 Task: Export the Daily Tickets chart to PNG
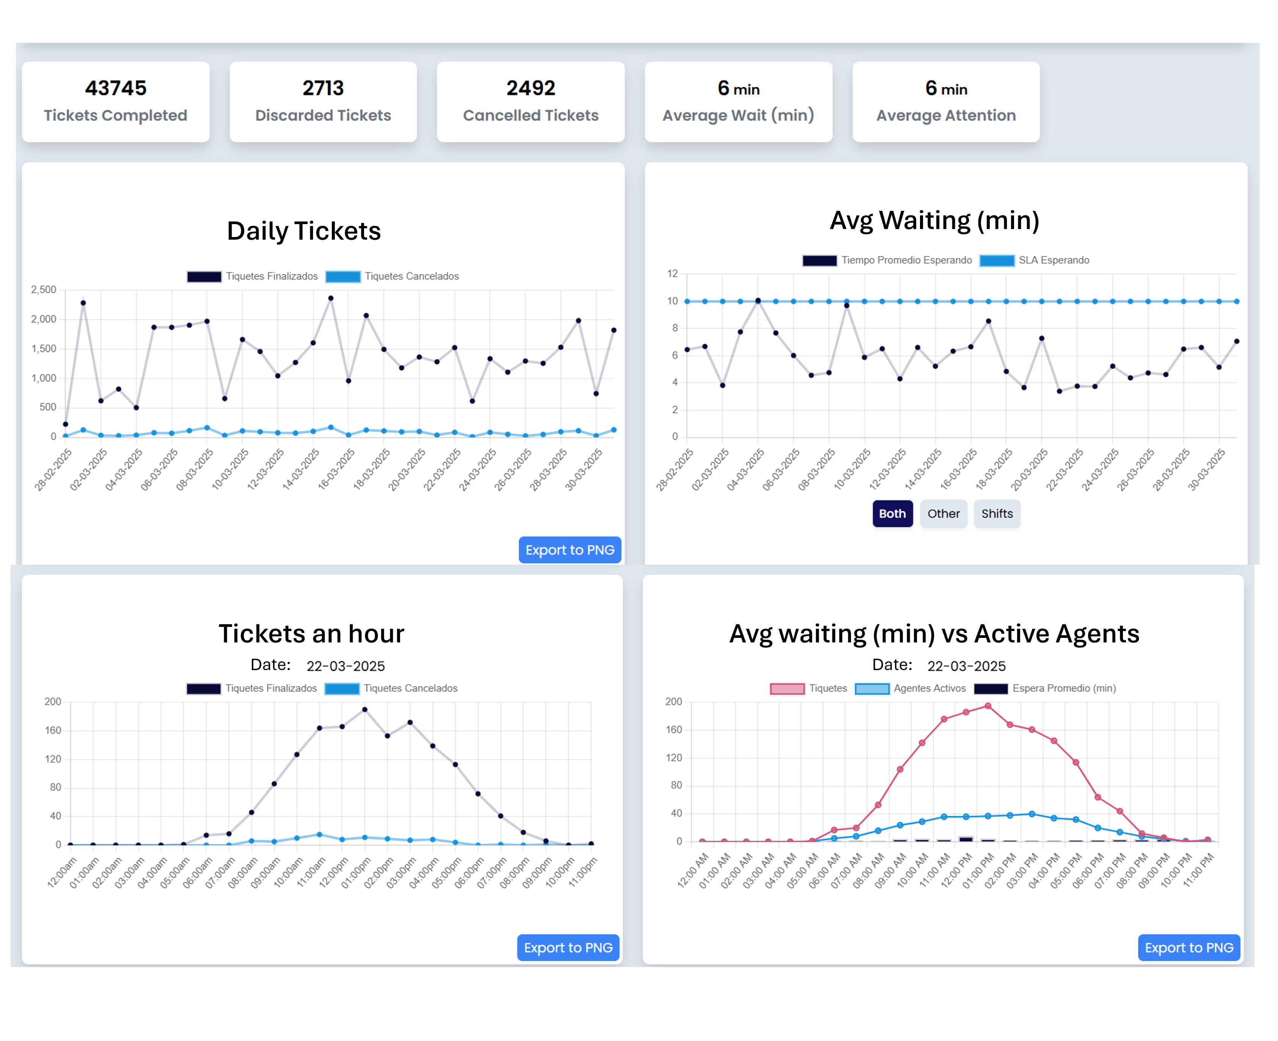click(x=569, y=550)
